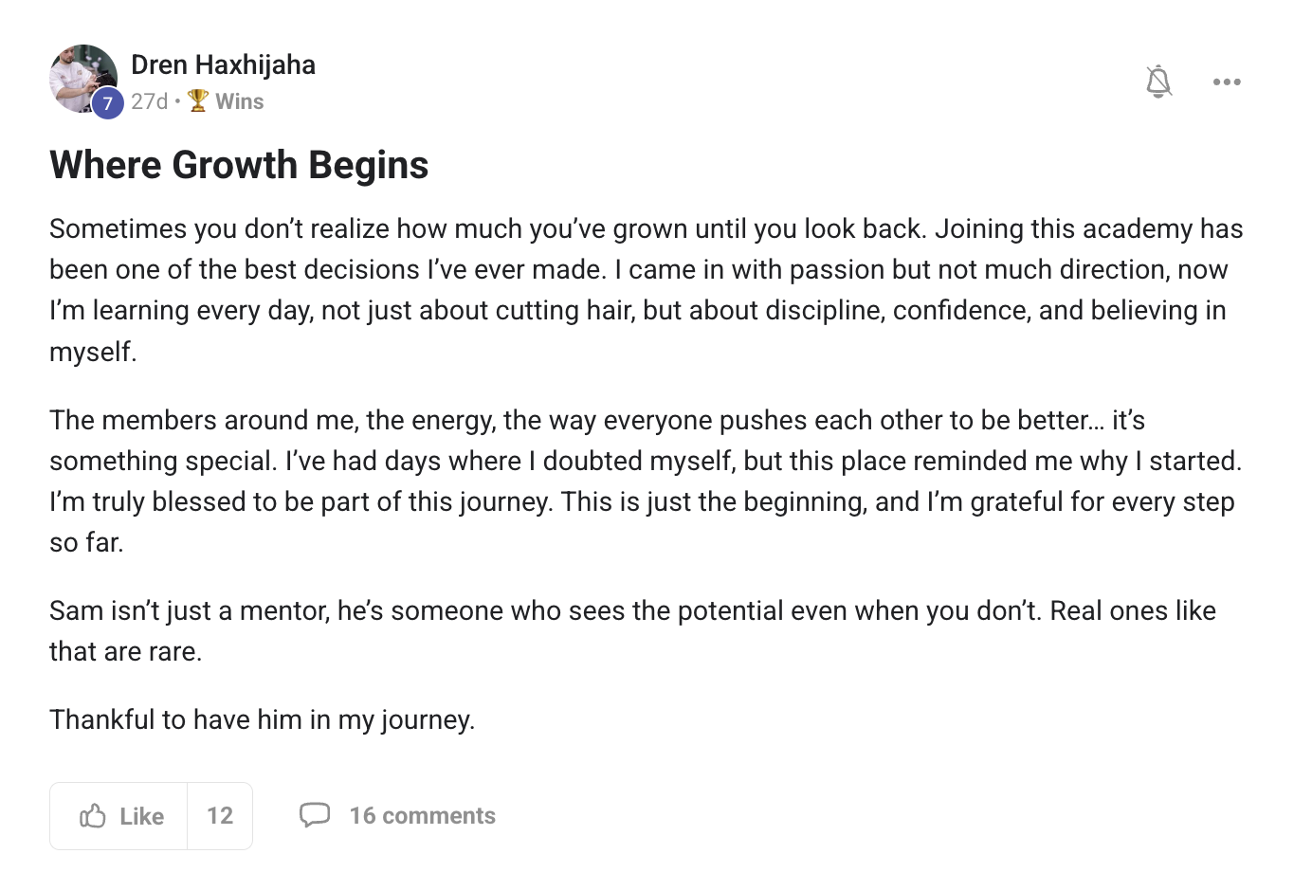Click the thumbs-up icon
1312x872 pixels.
[x=93, y=815]
